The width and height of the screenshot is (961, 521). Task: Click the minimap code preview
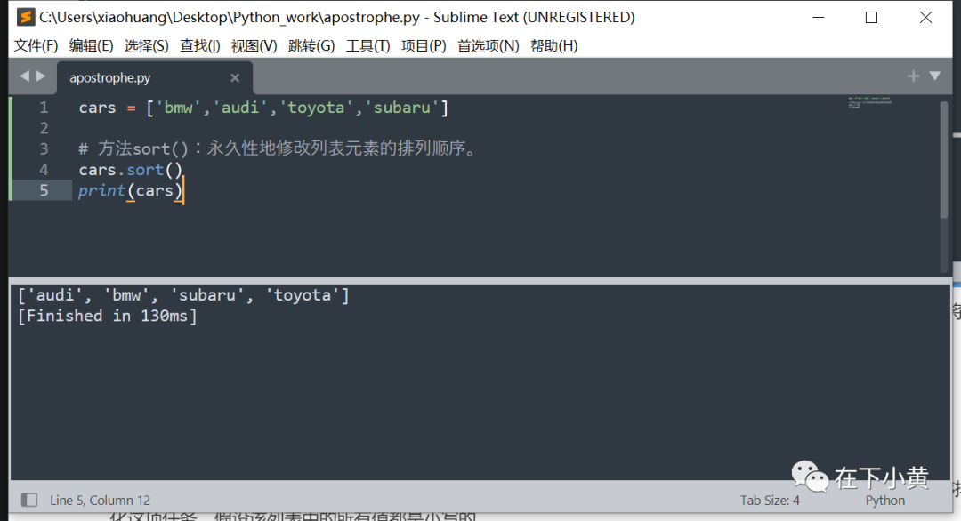tap(869, 102)
